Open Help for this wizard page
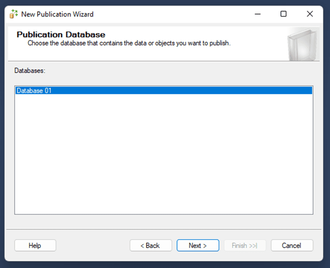This screenshot has height=268, width=330. (35, 245)
